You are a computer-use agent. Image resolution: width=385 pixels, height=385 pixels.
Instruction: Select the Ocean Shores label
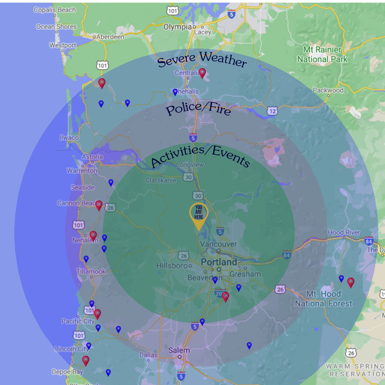[56, 27]
